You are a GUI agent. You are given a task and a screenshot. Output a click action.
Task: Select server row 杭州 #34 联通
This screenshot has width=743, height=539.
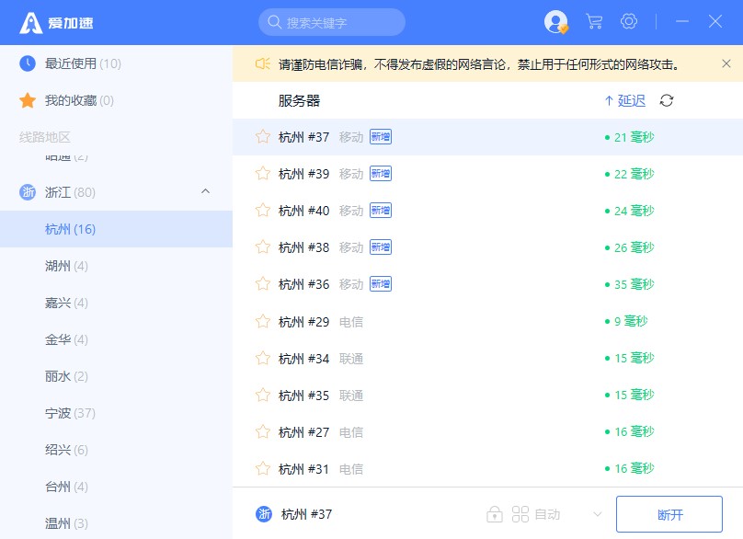[x=487, y=359]
